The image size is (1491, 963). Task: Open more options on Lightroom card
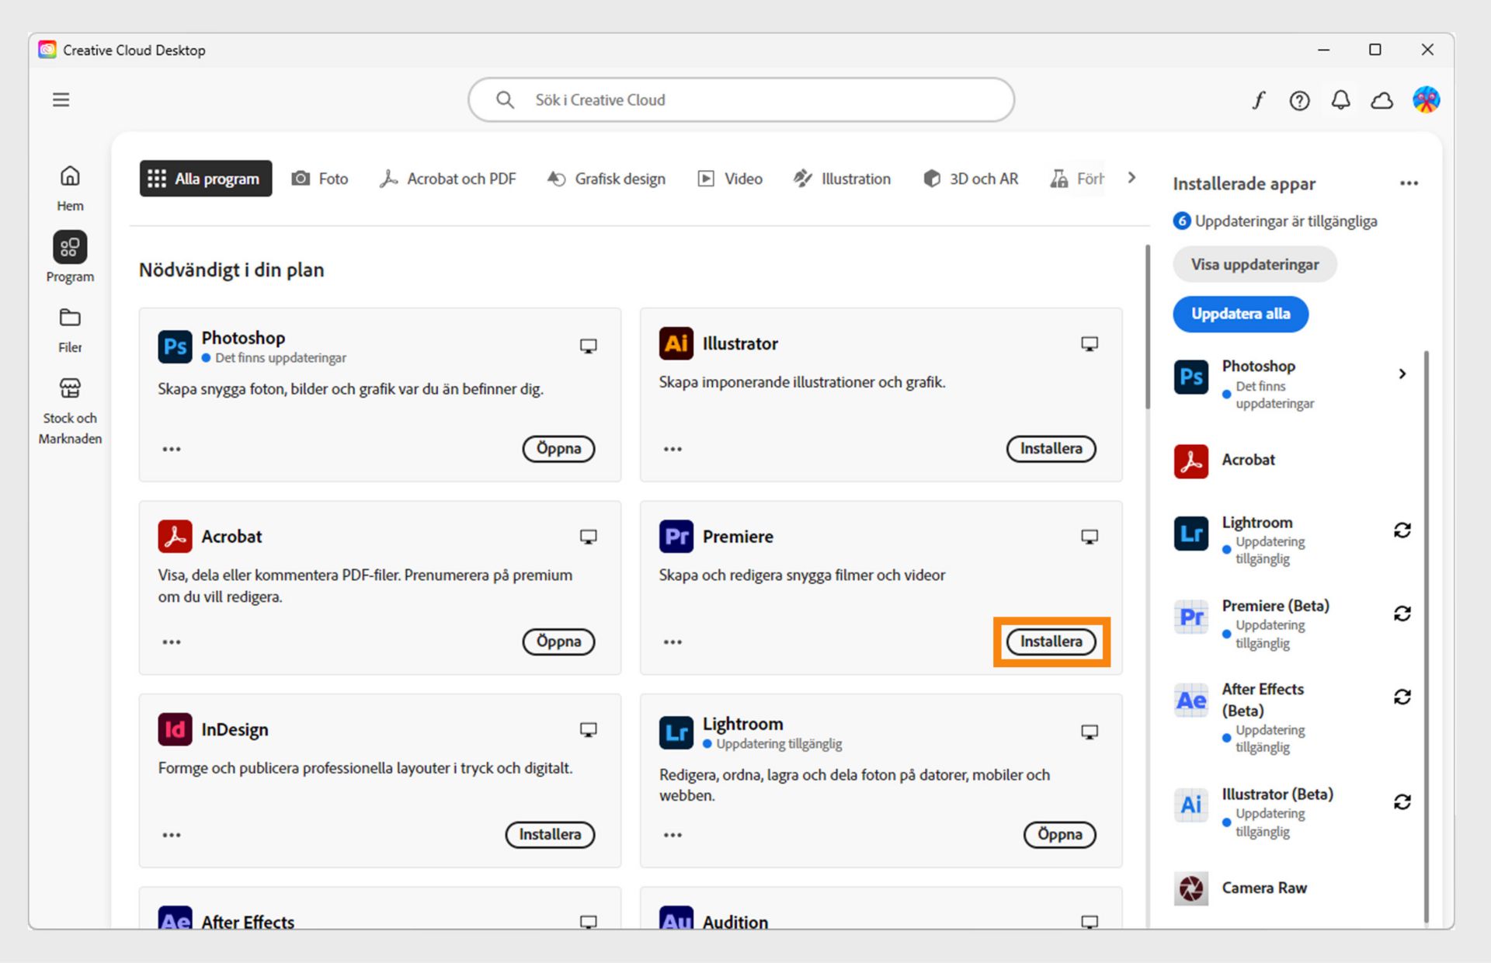point(673,835)
